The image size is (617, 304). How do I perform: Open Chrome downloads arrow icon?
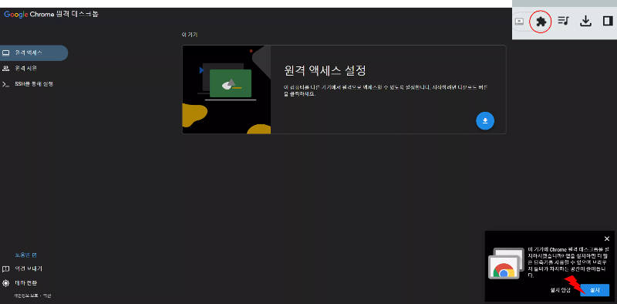coord(586,21)
